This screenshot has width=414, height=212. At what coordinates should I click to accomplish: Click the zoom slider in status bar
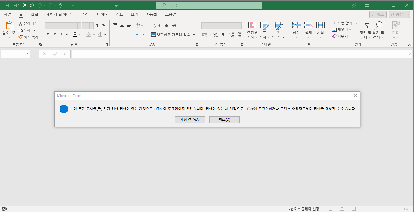pos(379,209)
